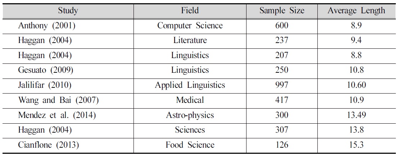This screenshot has height=157, width=398.
Task: Select the Sample Size header cell
Action: point(282,11)
